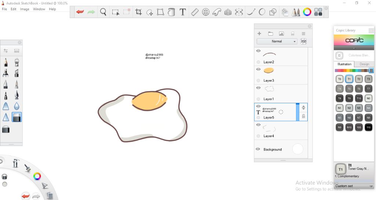The height and width of the screenshot is (200, 376).
Task: Toggle Steady Stroke tool
Action: click(251, 12)
